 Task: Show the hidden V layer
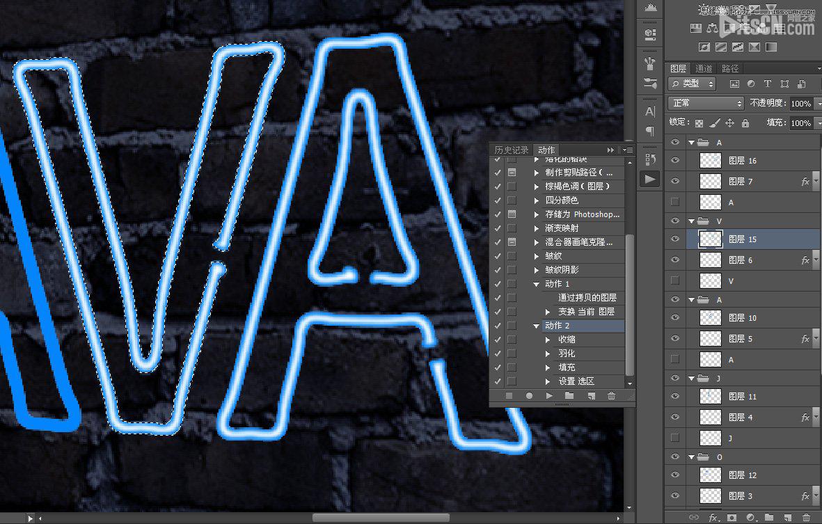point(674,280)
